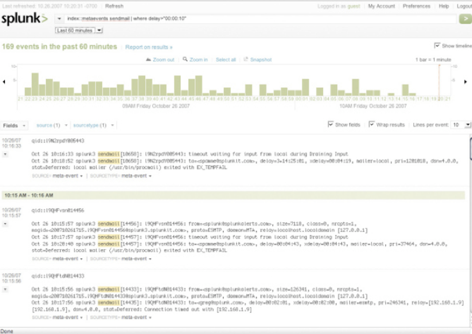Click the 10:15:56 event timestamp
Image resolution: width=472 pixels, height=334 pixels.
(x=12, y=278)
